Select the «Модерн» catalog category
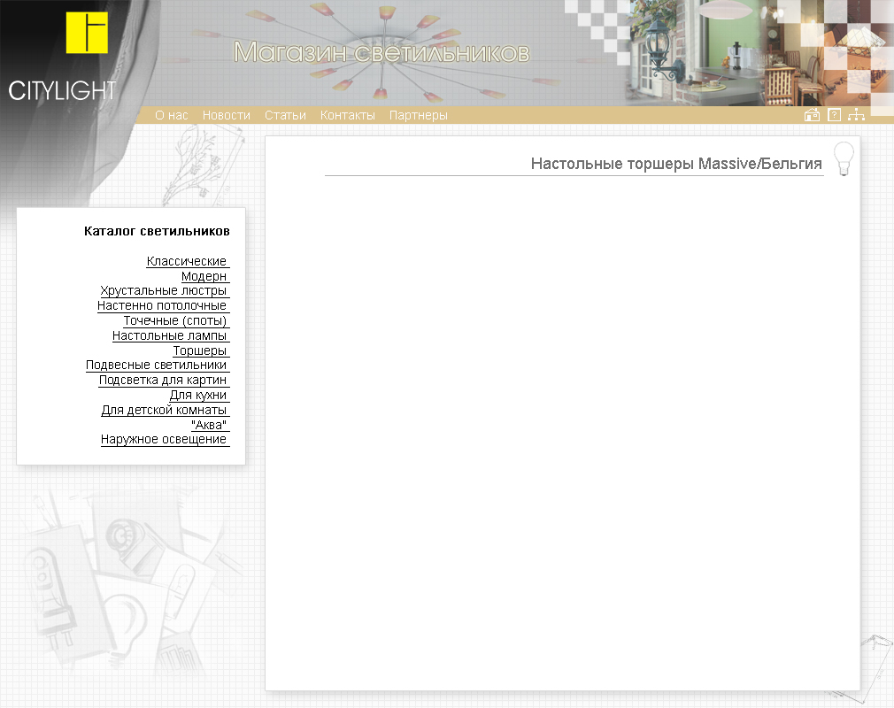 204,276
